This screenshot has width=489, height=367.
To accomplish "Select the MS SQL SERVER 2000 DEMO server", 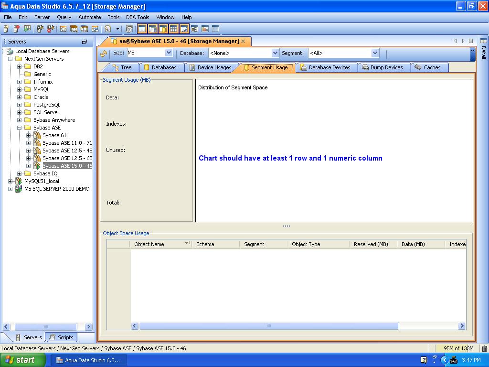I will click(57, 189).
